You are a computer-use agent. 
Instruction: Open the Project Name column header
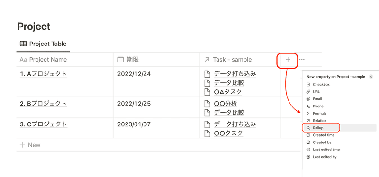[65, 60]
